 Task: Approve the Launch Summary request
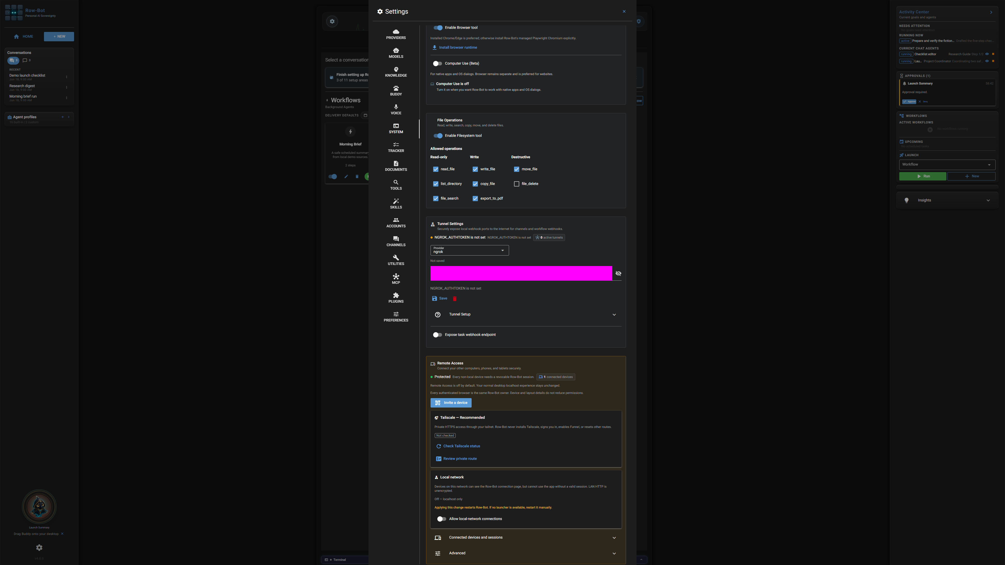point(909,102)
